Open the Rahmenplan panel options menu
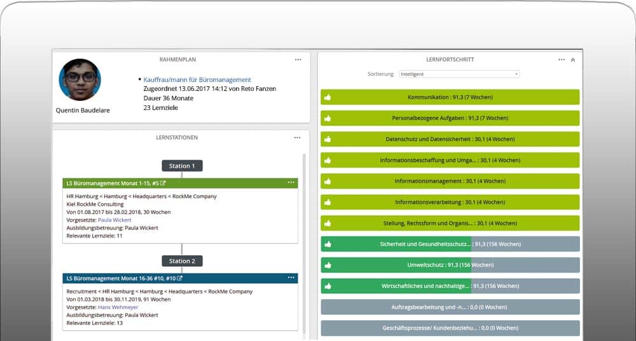The height and width of the screenshot is (341, 636). 298,60
